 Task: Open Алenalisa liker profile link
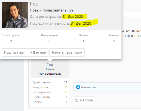tap(88, 87)
